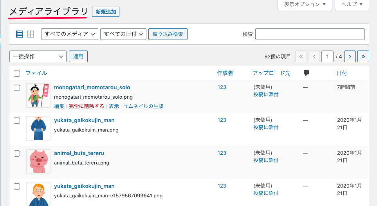The height and width of the screenshot is (206, 377).
Task: Click 投稿に添付 in yukata_gaikokujin_man.png row
Action: pos(266,127)
